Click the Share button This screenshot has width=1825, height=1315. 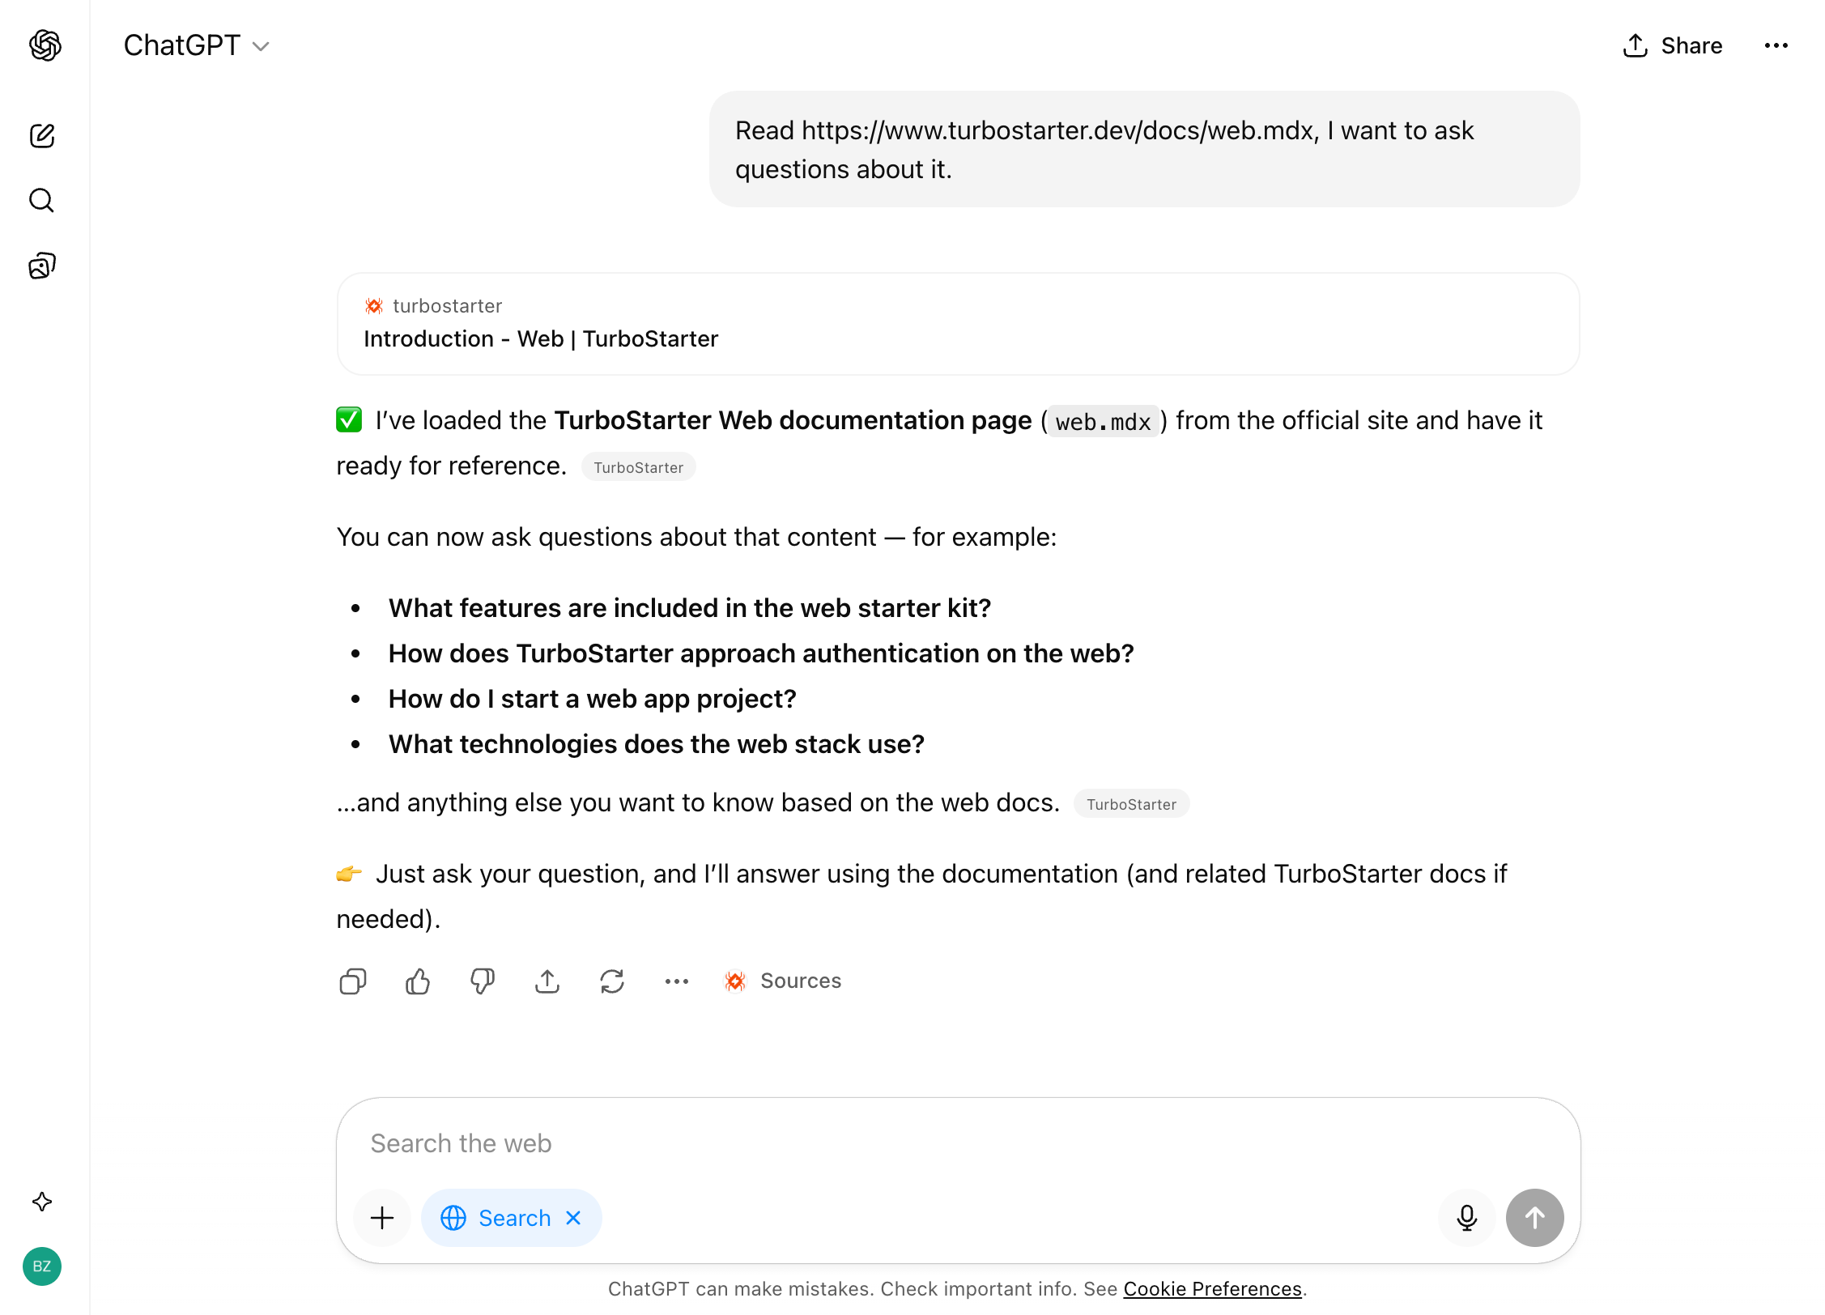click(x=1671, y=46)
